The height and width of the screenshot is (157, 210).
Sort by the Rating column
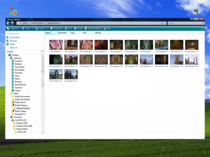(x=102, y=33)
